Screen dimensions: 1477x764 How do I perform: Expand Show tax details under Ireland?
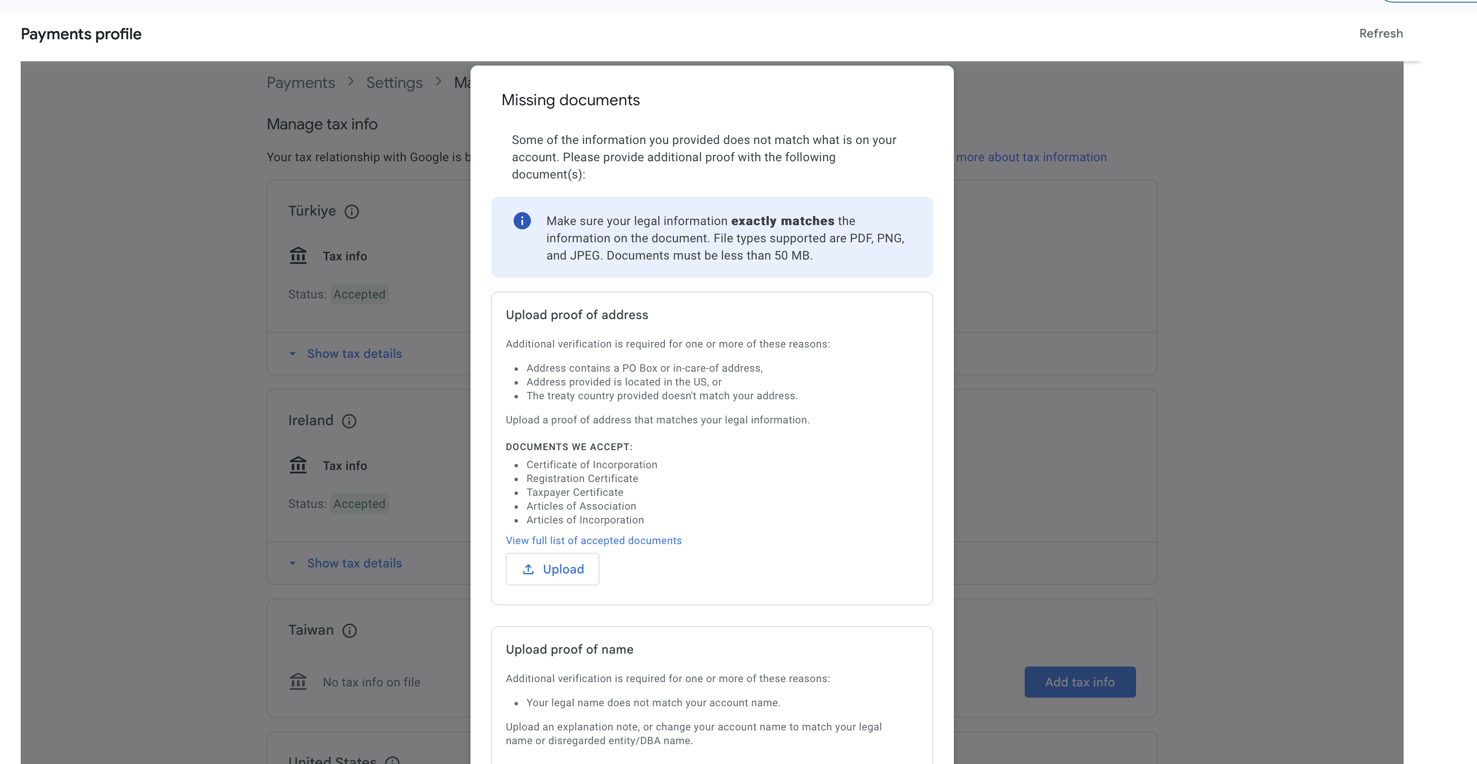click(354, 564)
